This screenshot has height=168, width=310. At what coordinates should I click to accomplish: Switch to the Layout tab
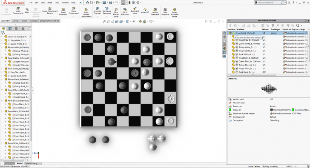15,21
